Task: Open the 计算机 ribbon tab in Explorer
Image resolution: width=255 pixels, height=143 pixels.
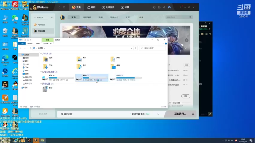Action: click(x=30, y=44)
